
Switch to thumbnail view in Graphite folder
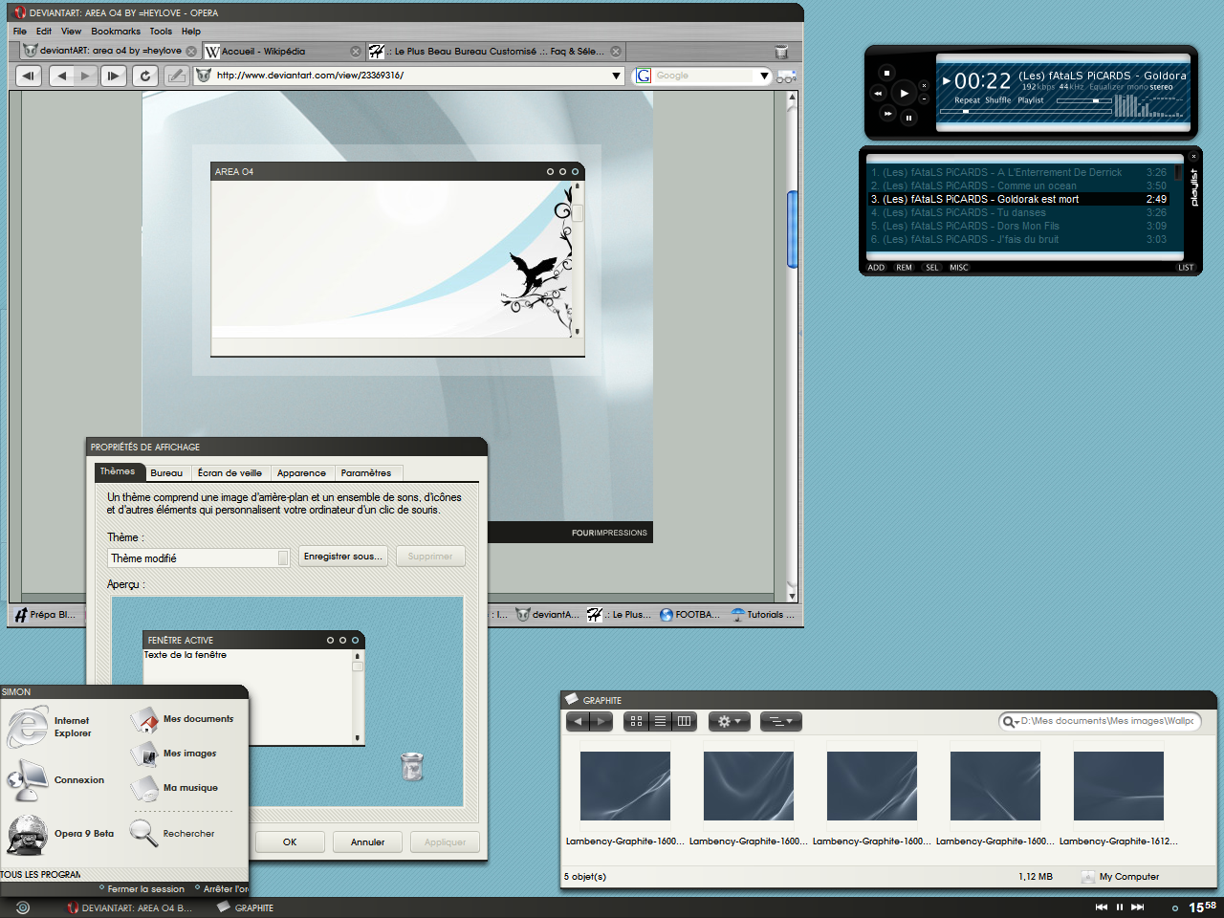(636, 722)
